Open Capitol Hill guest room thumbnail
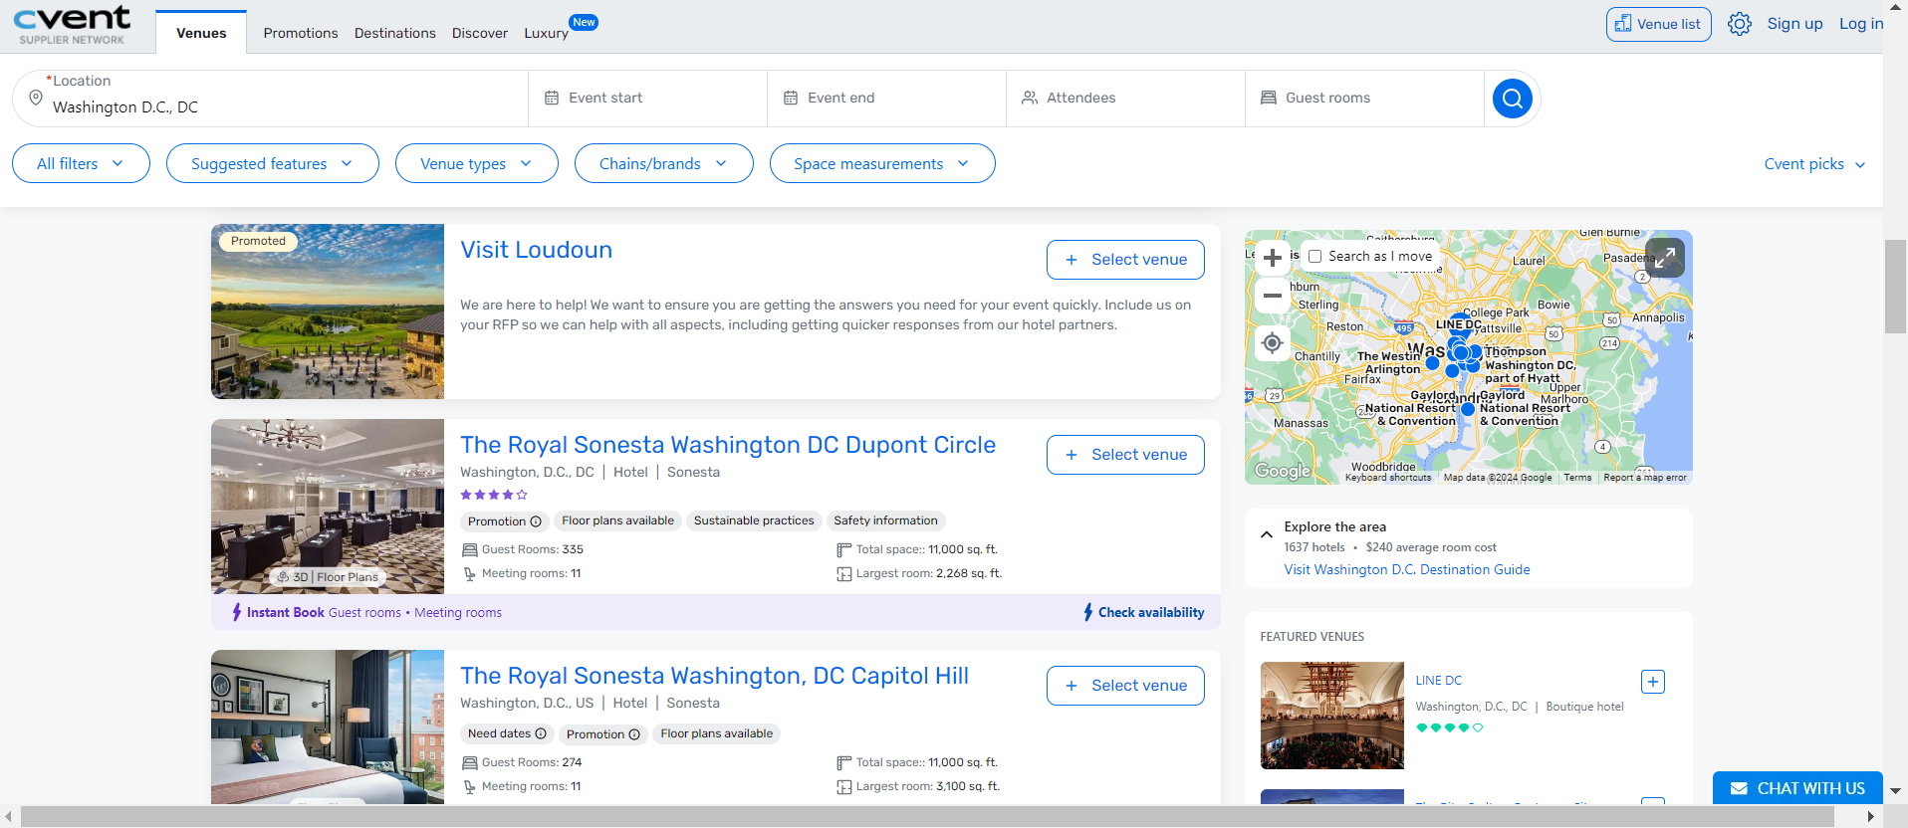The width and height of the screenshot is (1908, 828). tap(328, 726)
